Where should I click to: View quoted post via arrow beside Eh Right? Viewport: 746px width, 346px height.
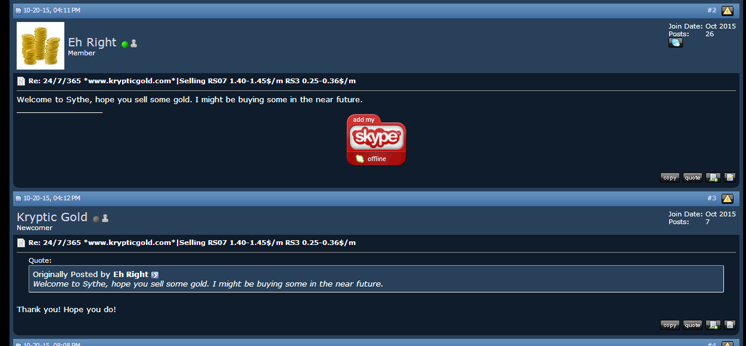(x=155, y=275)
